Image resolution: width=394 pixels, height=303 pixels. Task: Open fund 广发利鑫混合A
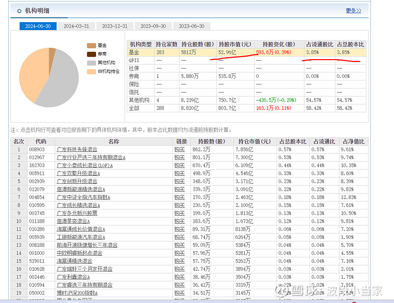click(73, 277)
